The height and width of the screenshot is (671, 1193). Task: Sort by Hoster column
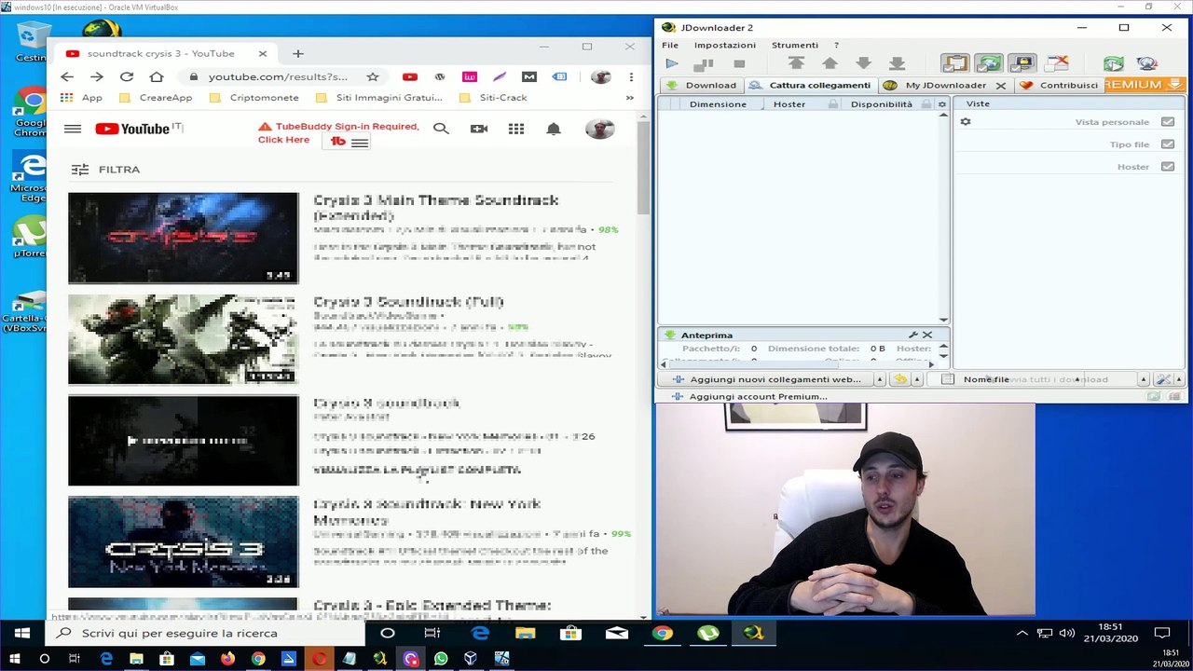click(789, 104)
